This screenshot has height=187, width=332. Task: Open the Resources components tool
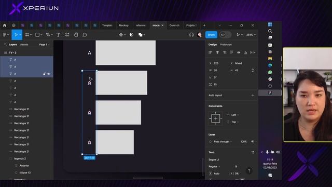[x=67, y=35]
